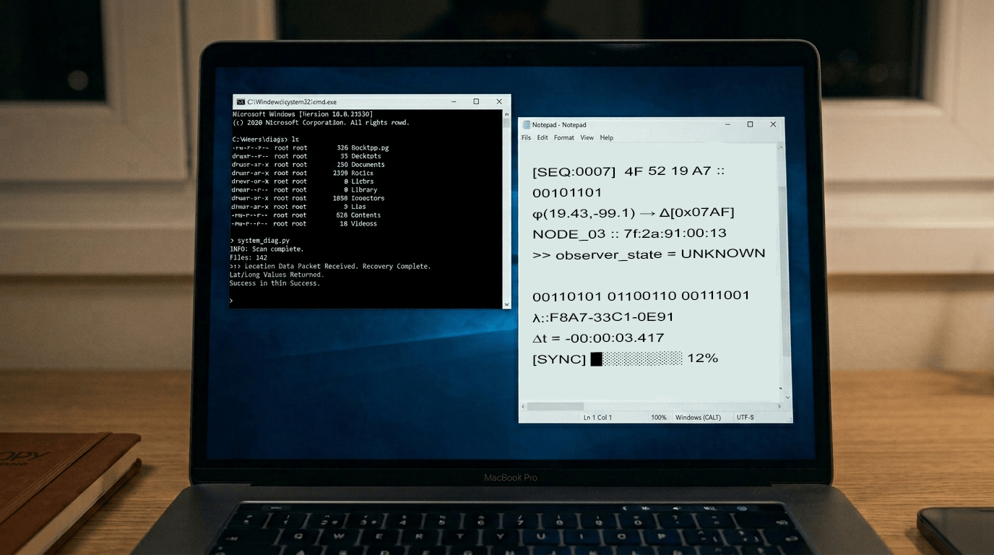The width and height of the screenshot is (994, 555).
Task: Open the Help menu in Notepad
Action: coord(607,138)
